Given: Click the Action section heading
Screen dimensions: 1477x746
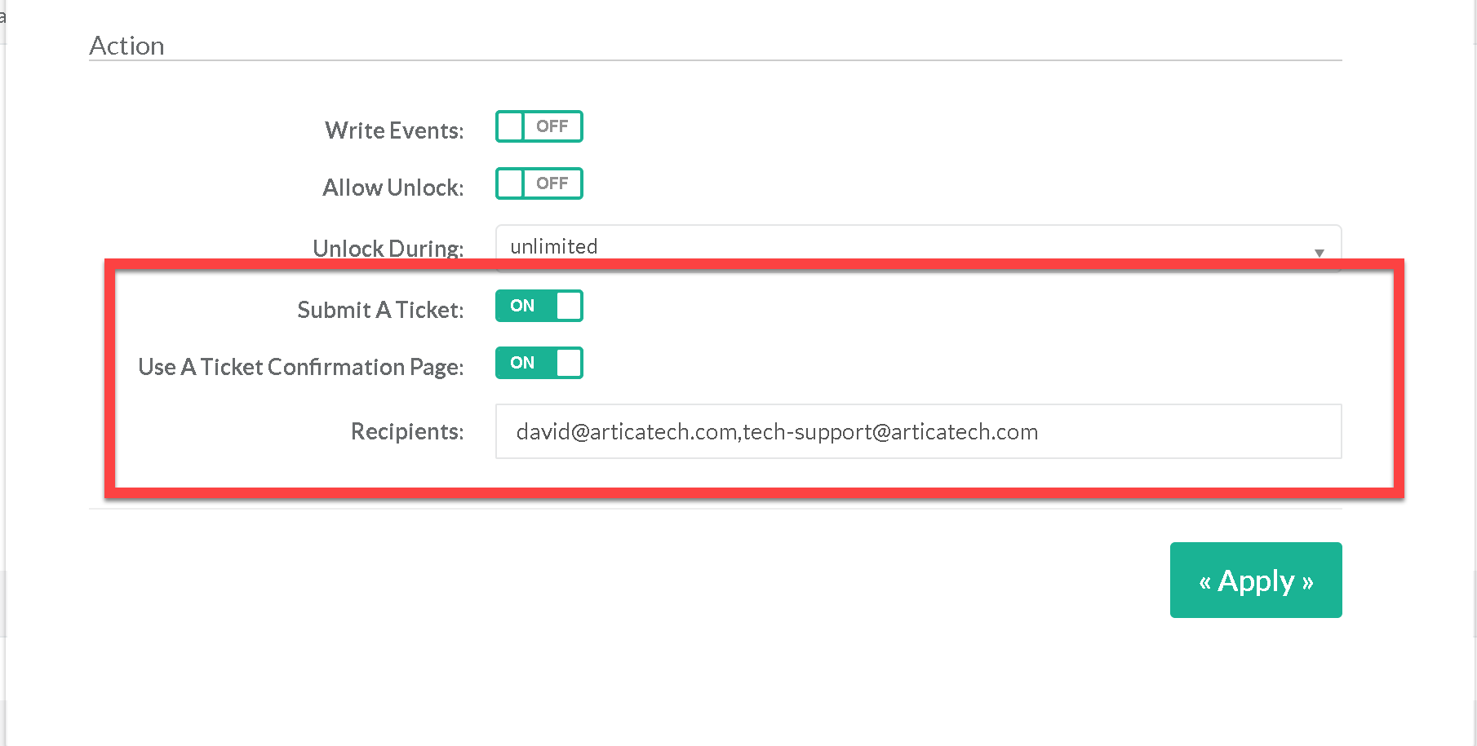Looking at the screenshot, I should coord(126,46).
